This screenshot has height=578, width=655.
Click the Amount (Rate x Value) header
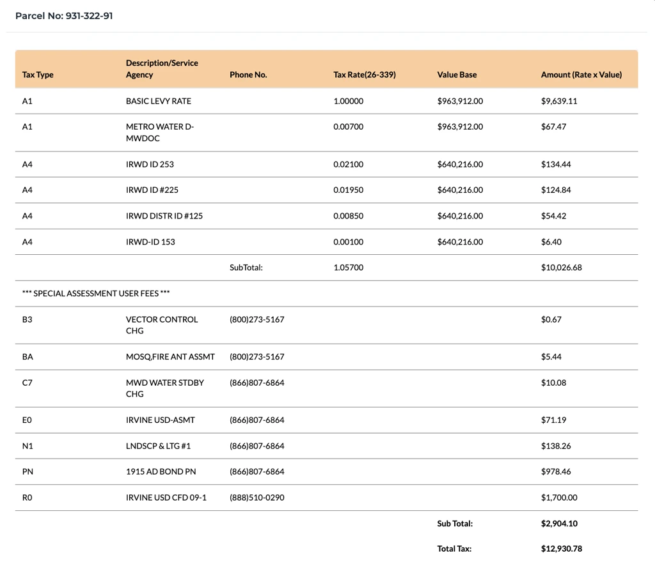click(581, 75)
